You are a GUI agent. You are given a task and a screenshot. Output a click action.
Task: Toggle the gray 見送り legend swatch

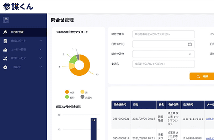(x=82, y=97)
